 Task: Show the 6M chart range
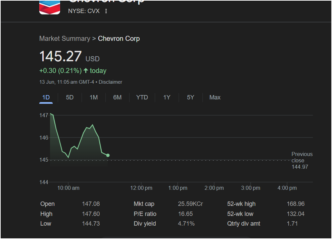[x=117, y=97]
